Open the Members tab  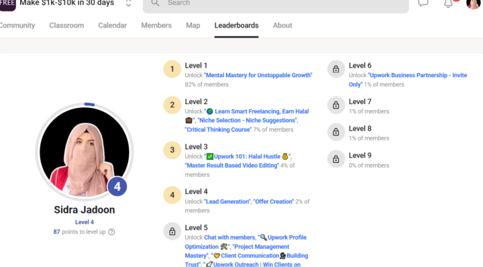[156, 25]
